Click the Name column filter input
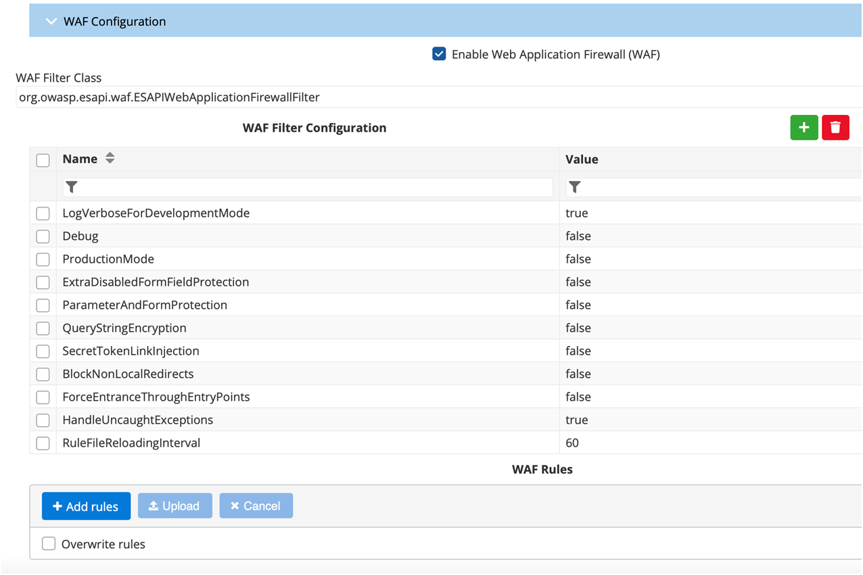Viewport: 863px width, 575px height. click(304, 186)
